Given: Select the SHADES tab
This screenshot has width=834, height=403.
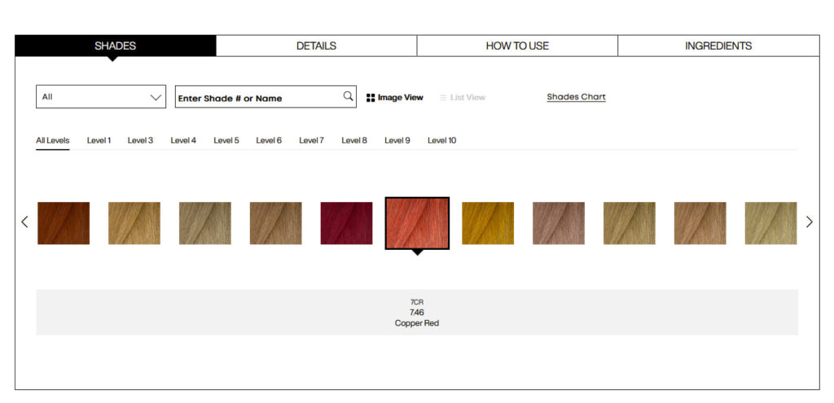Looking at the screenshot, I should [x=115, y=46].
